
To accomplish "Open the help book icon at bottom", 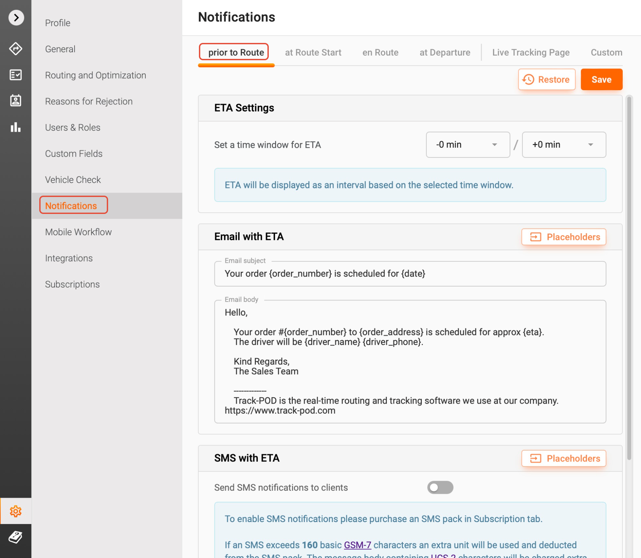I will coord(16,537).
